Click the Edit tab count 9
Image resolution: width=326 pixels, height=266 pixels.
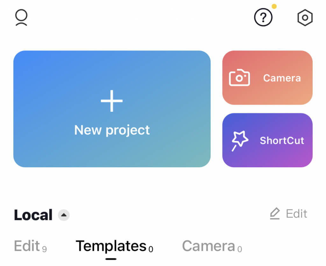tap(44, 249)
